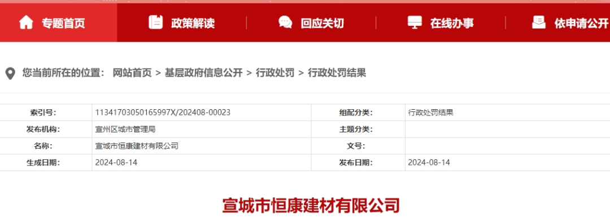Click the 您当前所在的位置 label
The height and width of the screenshot is (219, 610).
point(63,73)
